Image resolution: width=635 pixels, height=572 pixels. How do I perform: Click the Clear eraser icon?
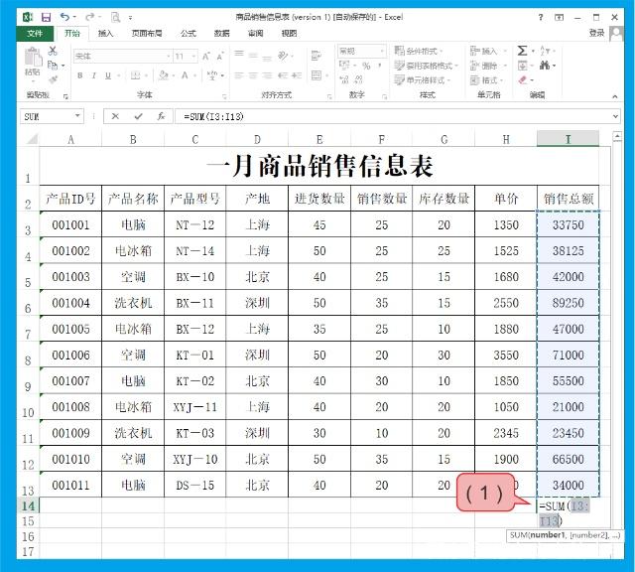pyautogui.click(x=523, y=79)
